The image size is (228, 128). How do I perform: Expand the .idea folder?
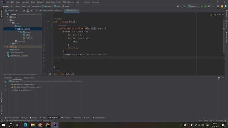click(x=8, y=17)
